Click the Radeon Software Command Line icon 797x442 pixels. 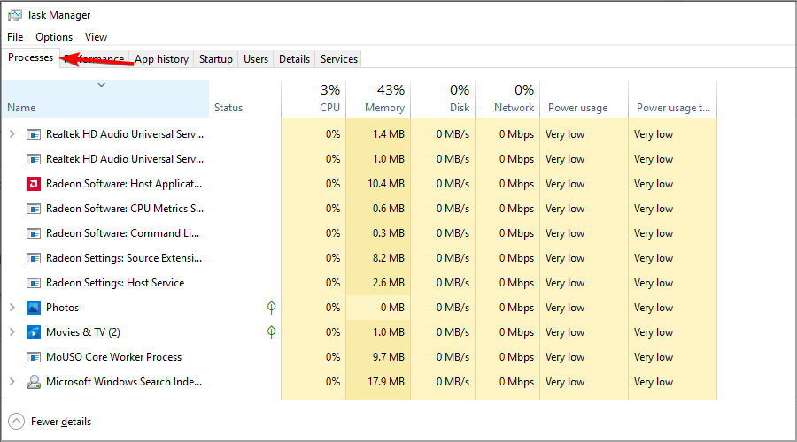point(34,233)
